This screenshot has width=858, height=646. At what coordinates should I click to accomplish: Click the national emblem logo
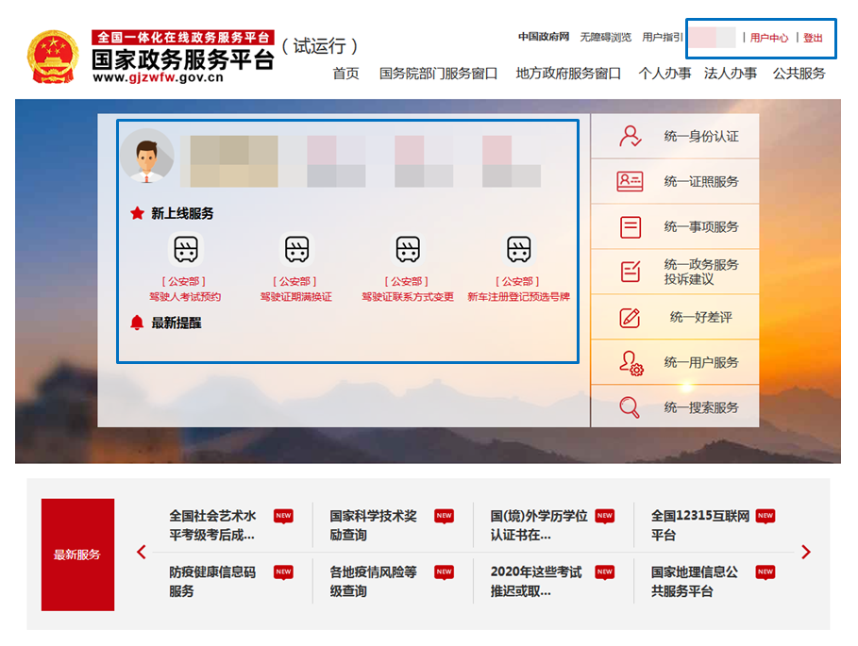[x=54, y=58]
